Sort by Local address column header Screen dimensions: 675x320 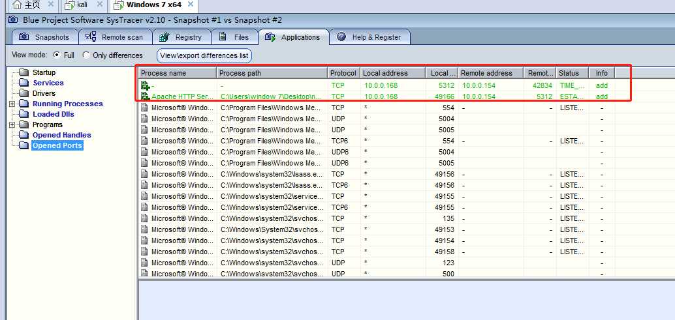(393, 73)
